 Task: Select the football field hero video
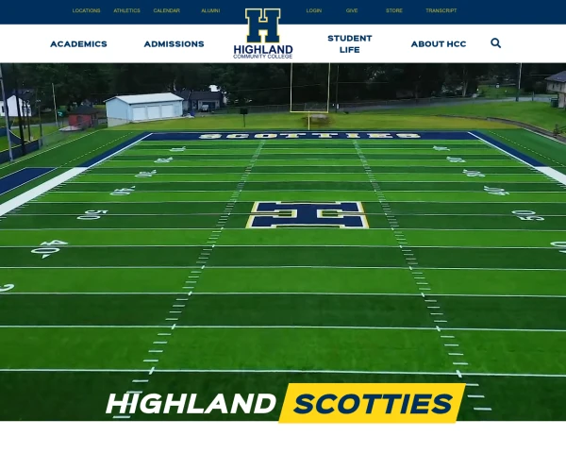coord(283,242)
